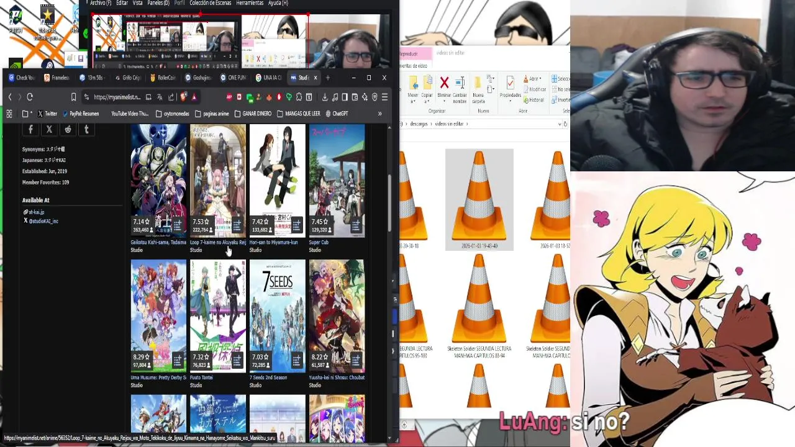Open MANGAS QUE LEER bookmark folder
The image size is (795, 447).
(x=299, y=114)
